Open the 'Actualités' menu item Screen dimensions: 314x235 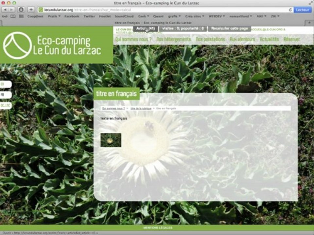[x=269, y=39]
